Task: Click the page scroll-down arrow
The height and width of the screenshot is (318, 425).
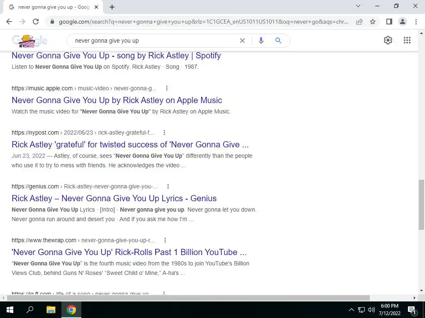Action: pos(422,291)
